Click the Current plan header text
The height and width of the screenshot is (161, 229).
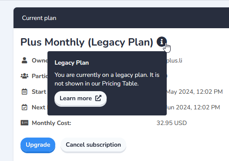[39, 18]
